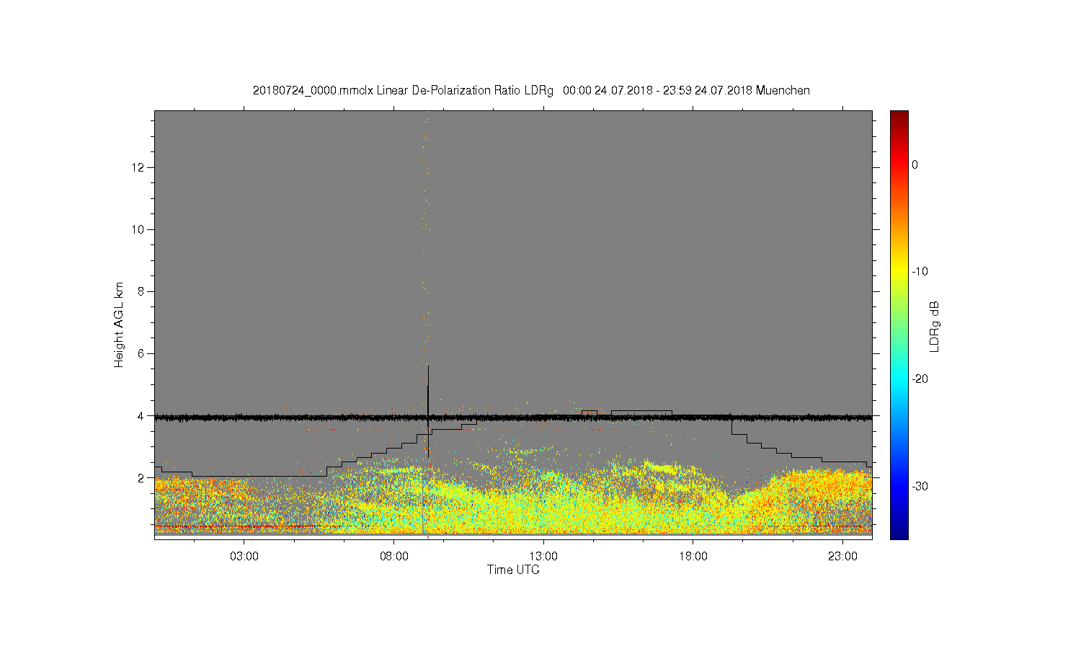Click the height tick label 4
The width and height of the screenshot is (1081, 649).
click(141, 415)
